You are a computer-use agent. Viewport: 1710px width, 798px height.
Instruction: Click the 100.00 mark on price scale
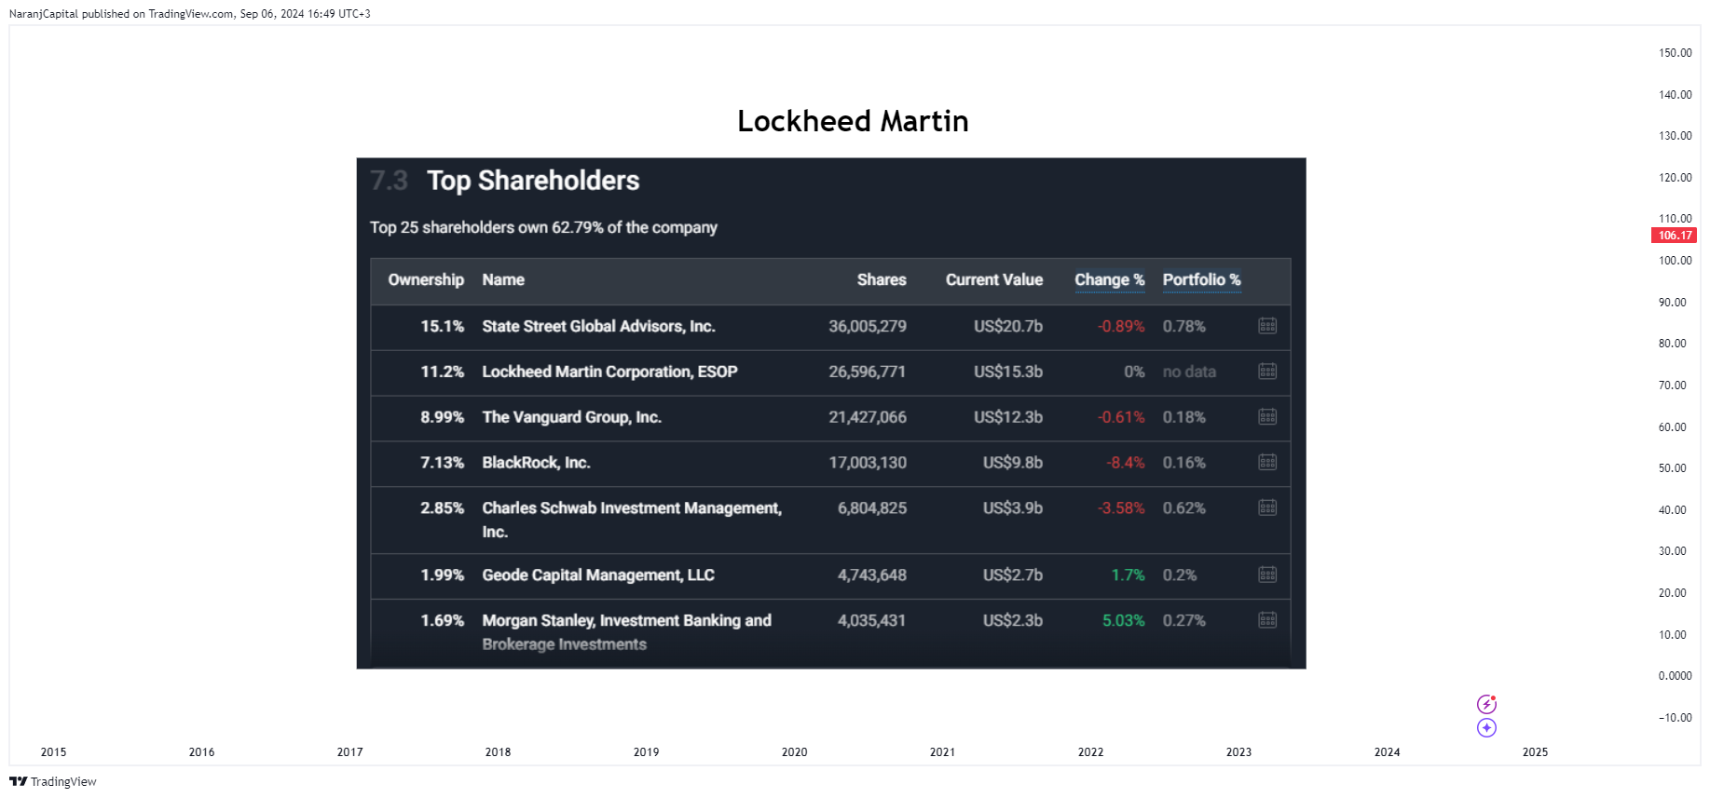point(1675,261)
